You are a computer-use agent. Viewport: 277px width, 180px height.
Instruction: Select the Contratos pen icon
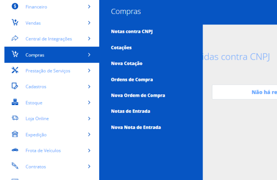15,166
